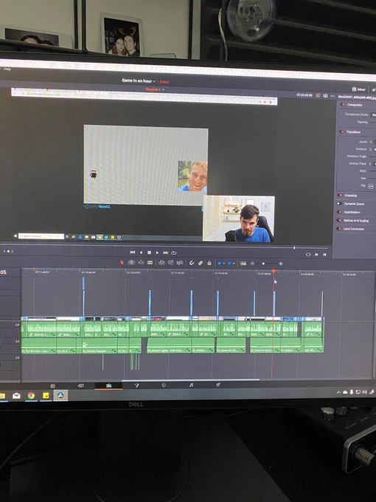Toggle the Stabilization section switch
Screen dimensions: 376x502
(x=339, y=212)
